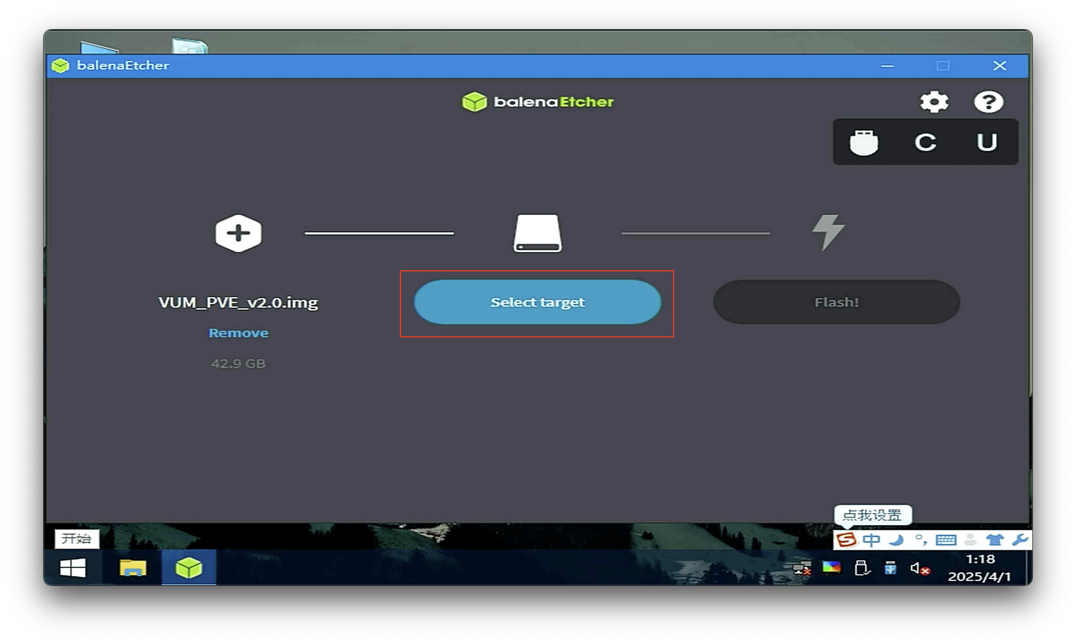Screen dimensions: 1076x643
Task: Toggle the muted volume tray icon
Action: 918,568
